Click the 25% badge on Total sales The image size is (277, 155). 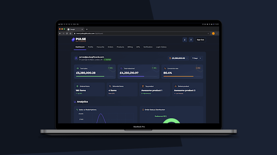tap(110, 68)
